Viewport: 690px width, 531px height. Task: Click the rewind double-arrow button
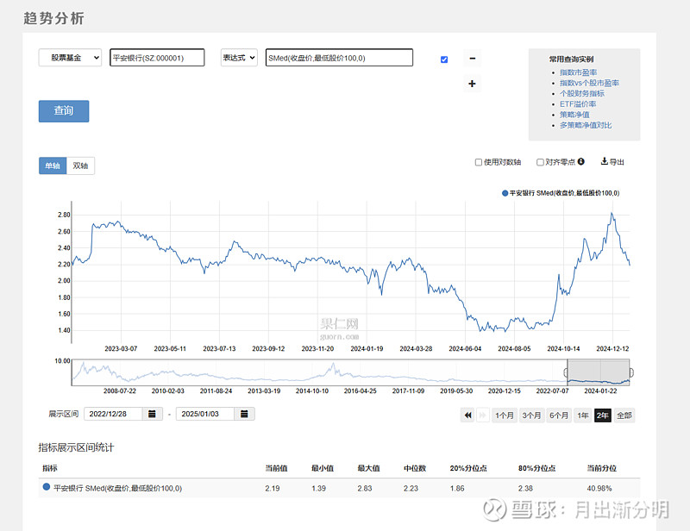pos(467,415)
